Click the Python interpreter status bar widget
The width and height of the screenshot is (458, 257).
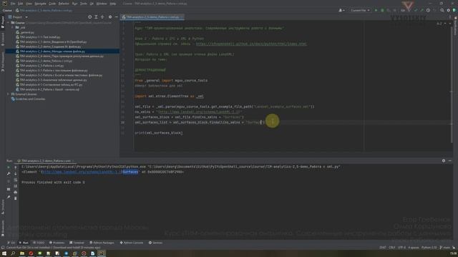429,248
